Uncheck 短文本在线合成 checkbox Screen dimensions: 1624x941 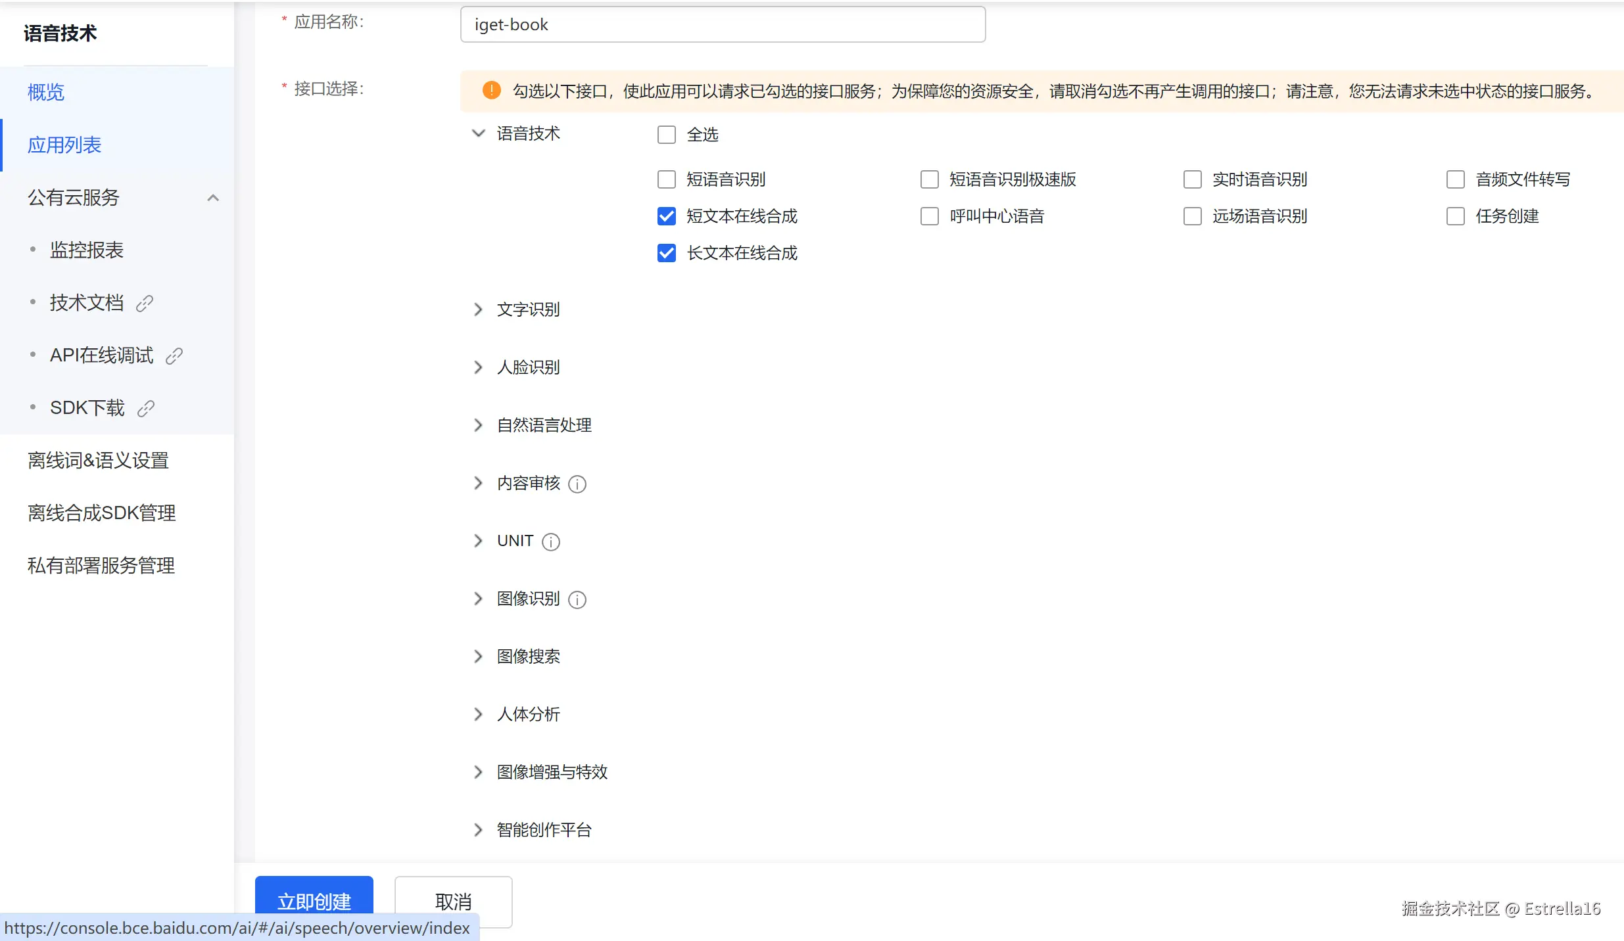[666, 216]
